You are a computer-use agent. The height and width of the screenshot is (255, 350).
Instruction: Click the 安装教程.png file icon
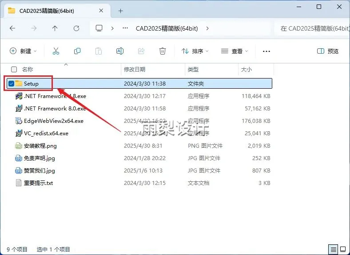point(19,146)
